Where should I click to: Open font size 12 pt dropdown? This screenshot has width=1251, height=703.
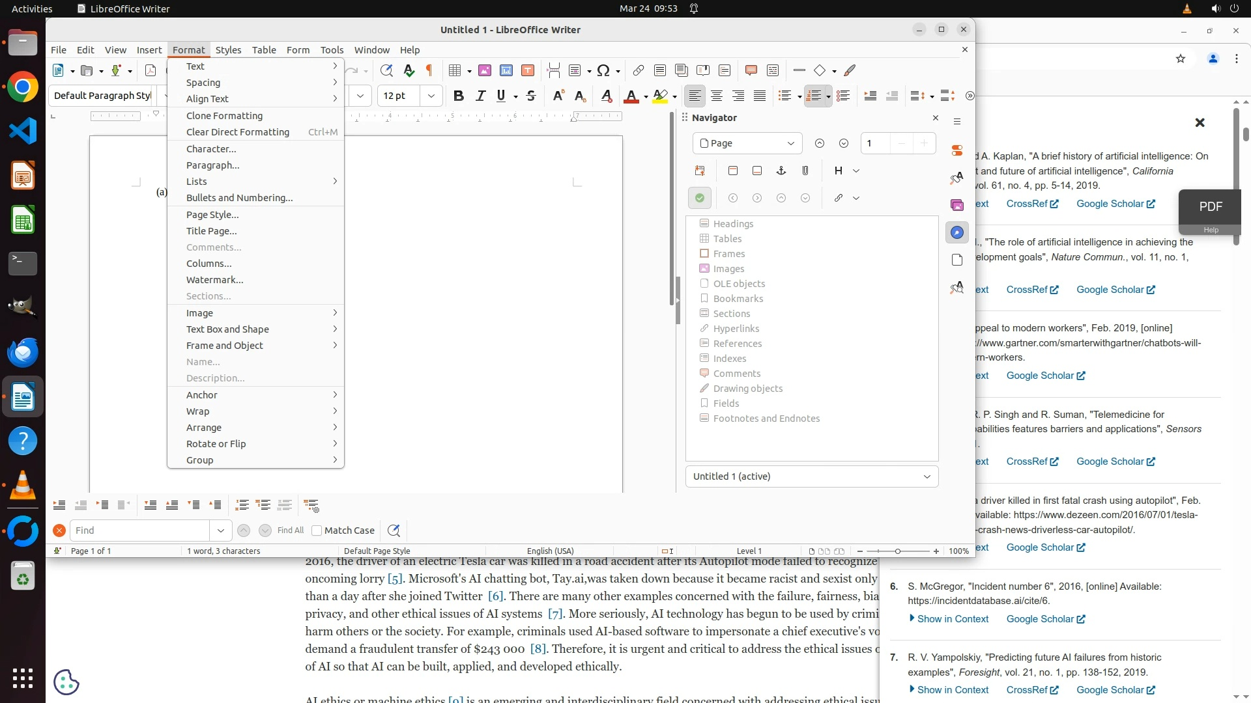(431, 96)
